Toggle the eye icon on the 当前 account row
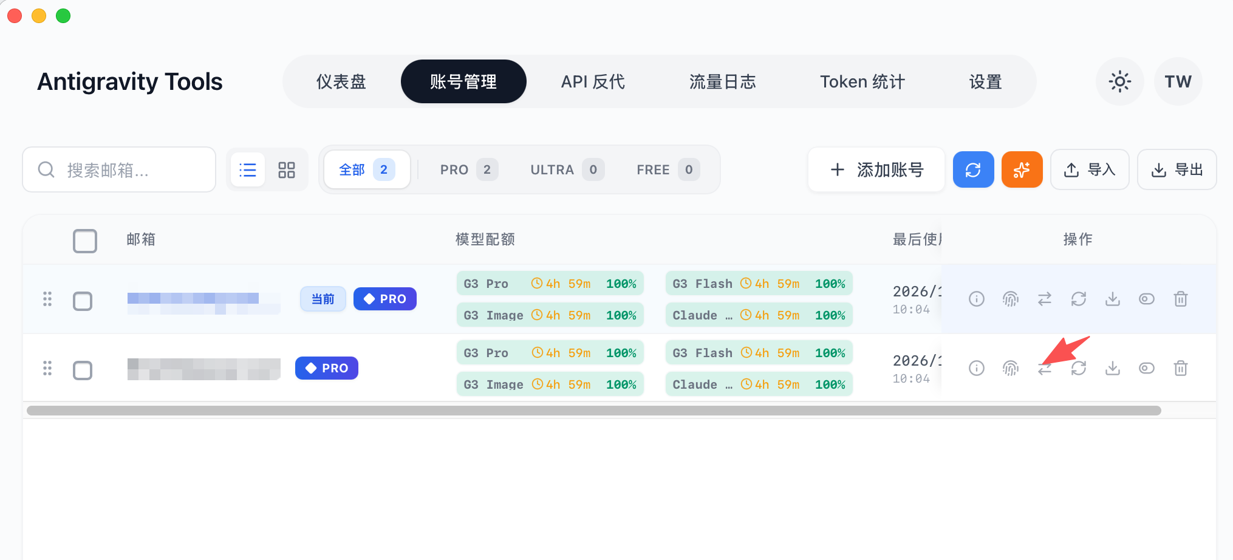1233x560 pixels. [1147, 299]
